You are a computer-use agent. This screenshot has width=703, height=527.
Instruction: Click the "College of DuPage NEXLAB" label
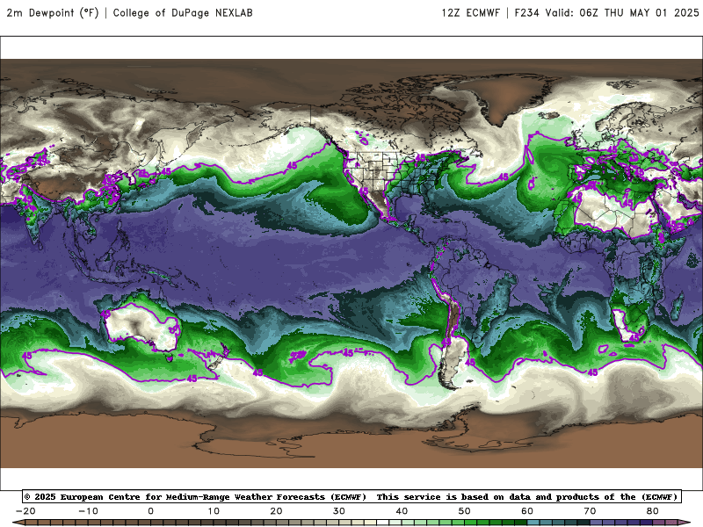[183, 13]
